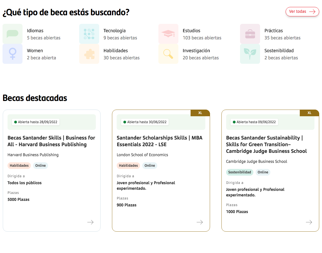Open the Investigación category link

tap(196, 51)
